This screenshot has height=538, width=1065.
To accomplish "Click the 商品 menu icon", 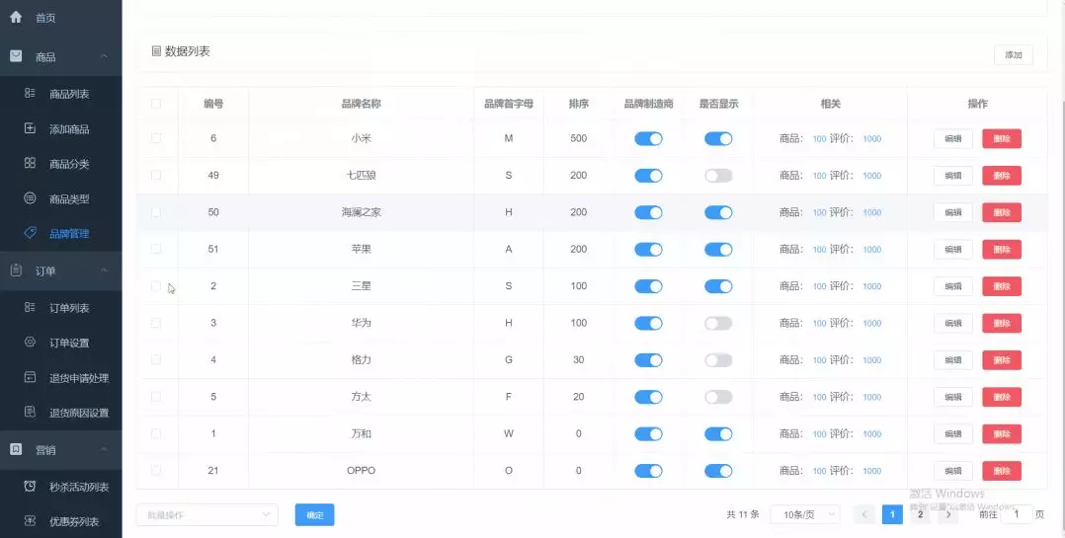I will pos(16,57).
